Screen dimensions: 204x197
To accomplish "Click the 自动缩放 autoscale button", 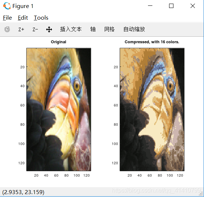I will [x=134, y=29].
